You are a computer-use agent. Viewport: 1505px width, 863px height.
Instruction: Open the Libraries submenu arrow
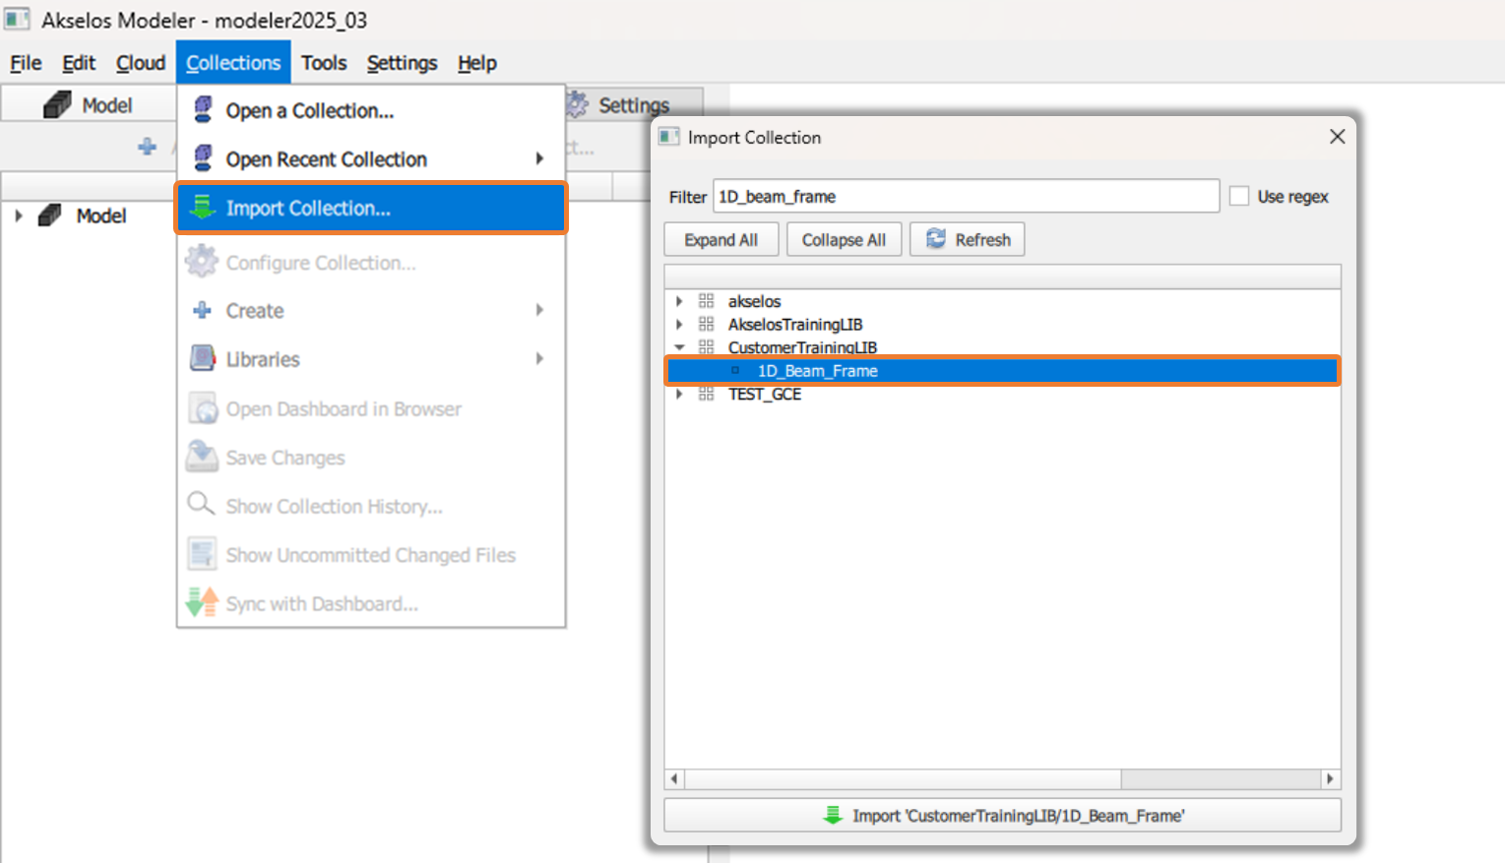[539, 358]
